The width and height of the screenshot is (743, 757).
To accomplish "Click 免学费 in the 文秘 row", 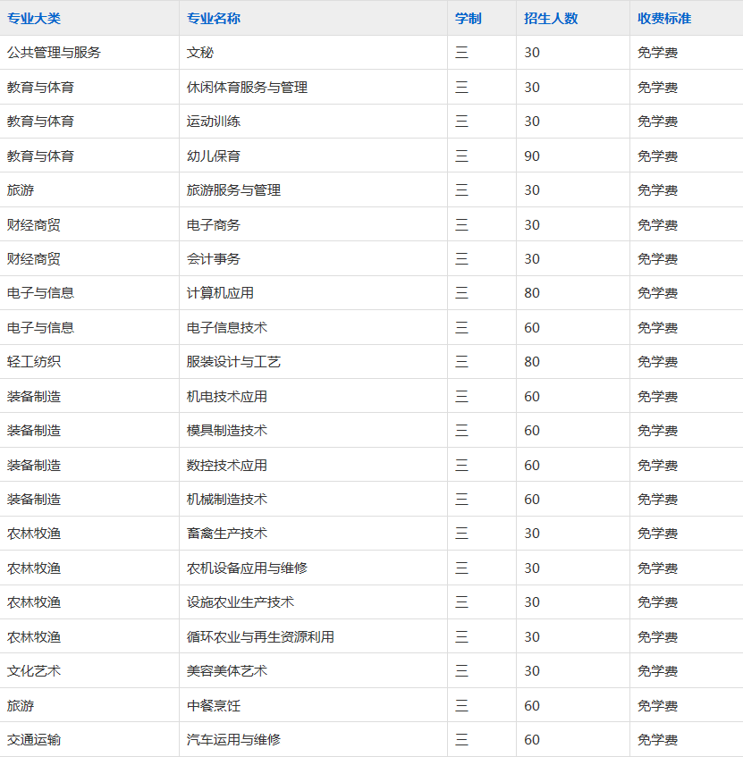I will (657, 53).
